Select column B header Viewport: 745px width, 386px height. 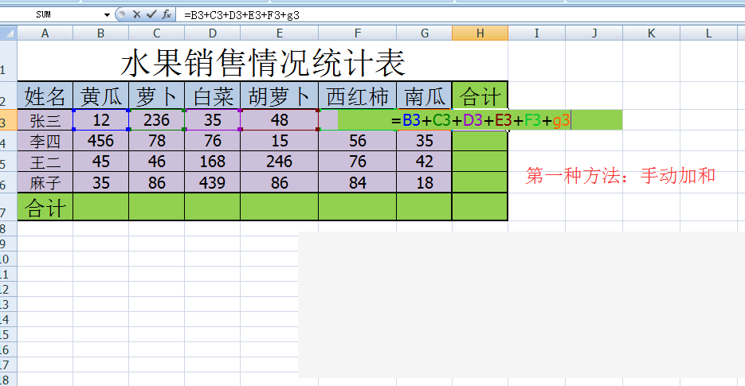pos(100,33)
